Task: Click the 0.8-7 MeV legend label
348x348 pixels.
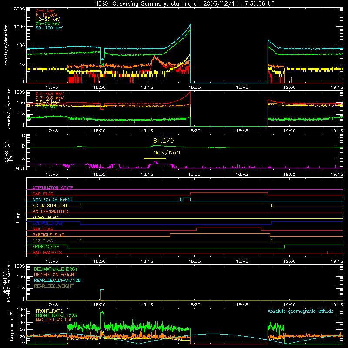Action: [x=47, y=102]
